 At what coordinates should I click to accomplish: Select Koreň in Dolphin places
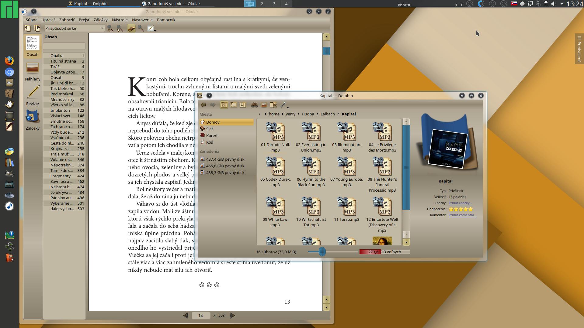coord(226,135)
